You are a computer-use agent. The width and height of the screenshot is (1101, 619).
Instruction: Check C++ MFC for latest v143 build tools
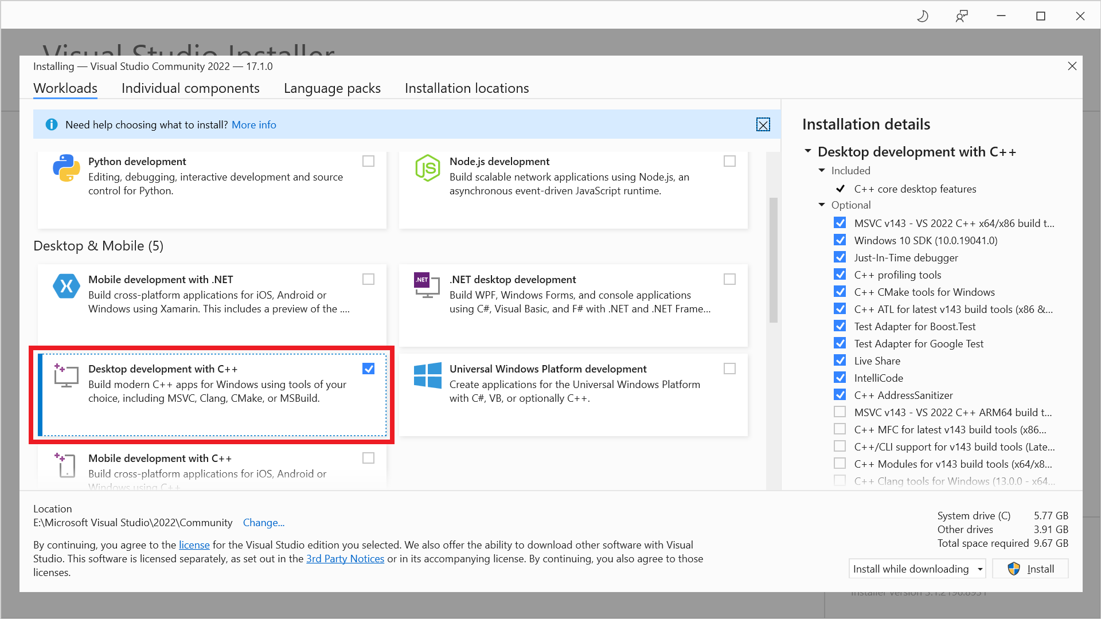840,429
